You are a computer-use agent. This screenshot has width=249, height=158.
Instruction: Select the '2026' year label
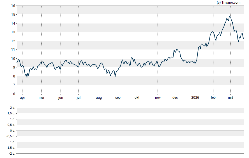[195, 98]
